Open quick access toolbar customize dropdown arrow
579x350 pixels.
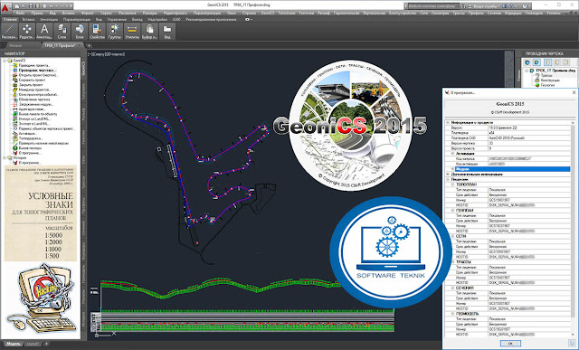pyautogui.click(x=70, y=6)
